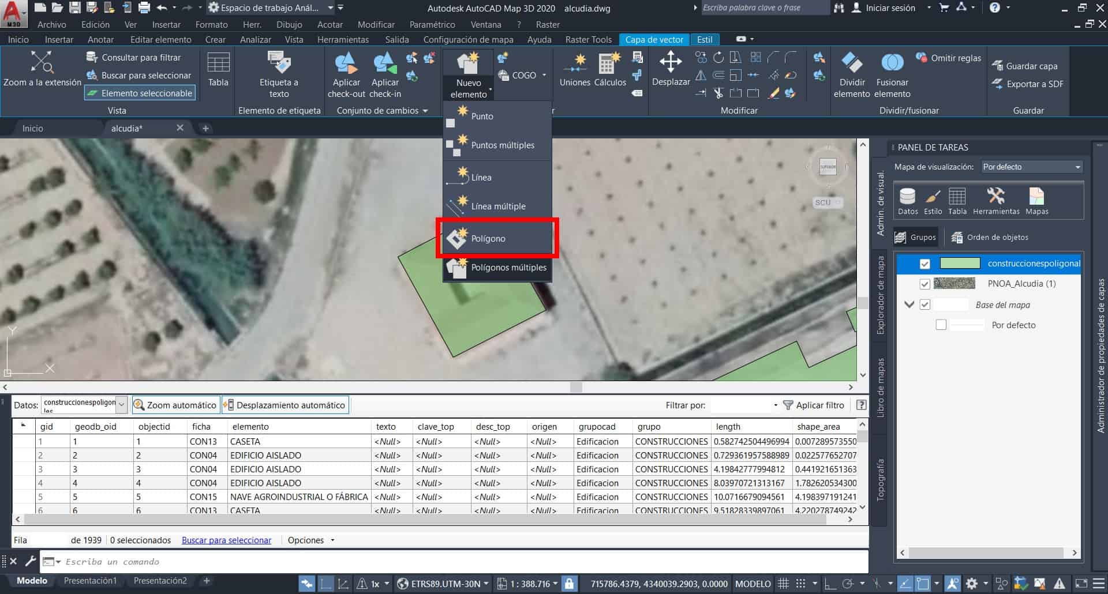The height and width of the screenshot is (594, 1108).
Task: Click the Dividir elemento tool
Action: pyautogui.click(x=852, y=74)
